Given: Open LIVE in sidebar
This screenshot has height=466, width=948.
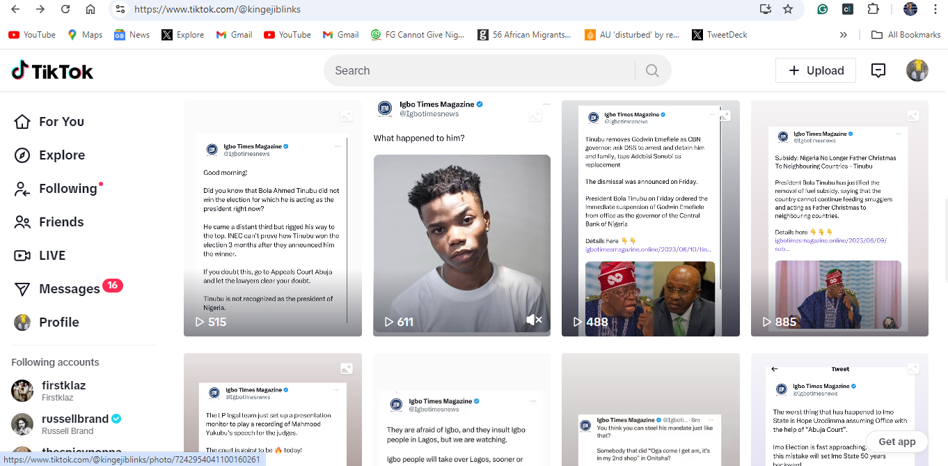Looking at the screenshot, I should coord(40,256).
